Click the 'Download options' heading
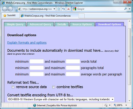 22,35
